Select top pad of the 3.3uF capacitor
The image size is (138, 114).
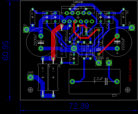point(99,30)
